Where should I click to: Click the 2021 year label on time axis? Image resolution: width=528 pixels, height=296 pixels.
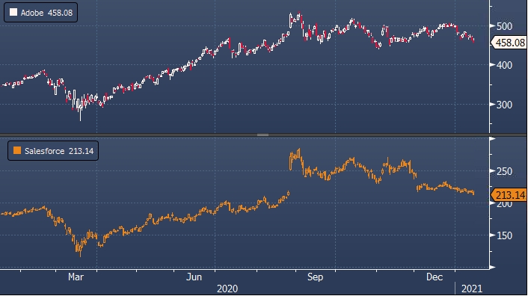click(472, 289)
